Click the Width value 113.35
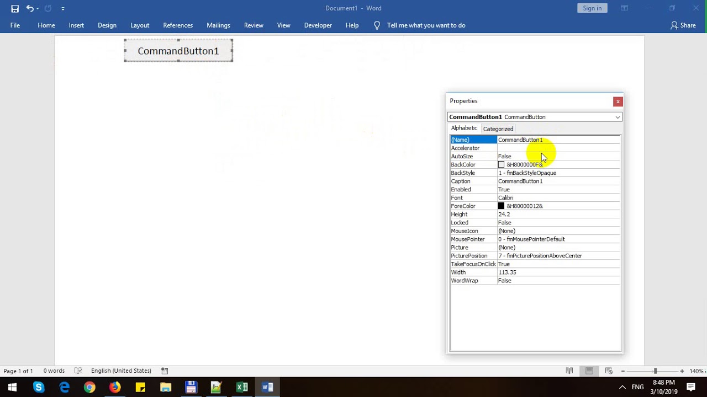 (x=507, y=272)
